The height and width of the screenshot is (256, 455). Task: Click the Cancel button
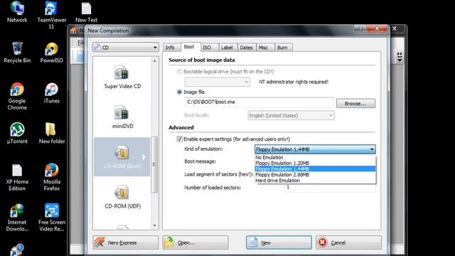coord(348,242)
